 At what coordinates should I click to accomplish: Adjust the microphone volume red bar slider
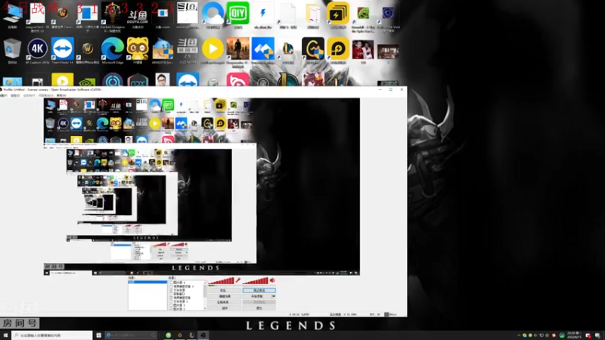222,280
